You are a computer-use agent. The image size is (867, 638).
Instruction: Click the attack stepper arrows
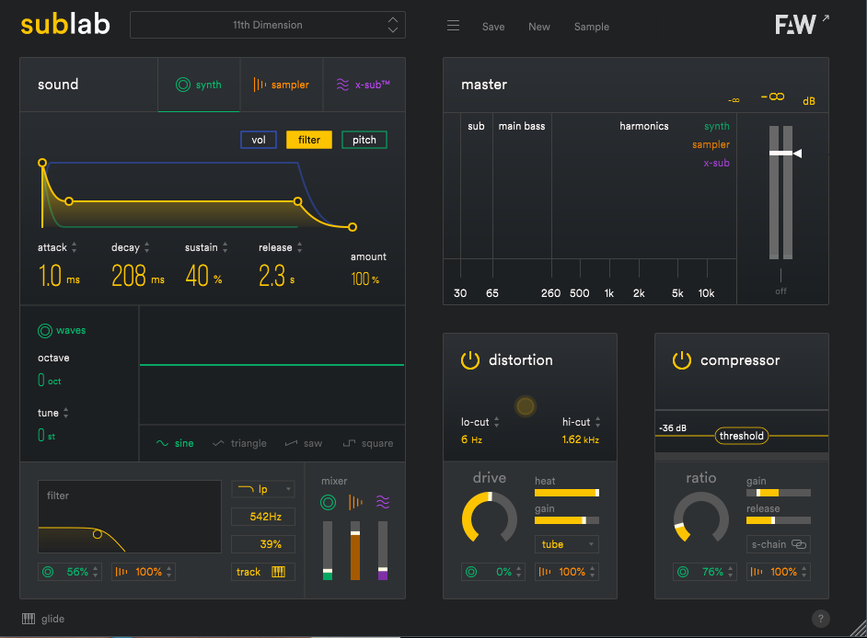tap(75, 247)
